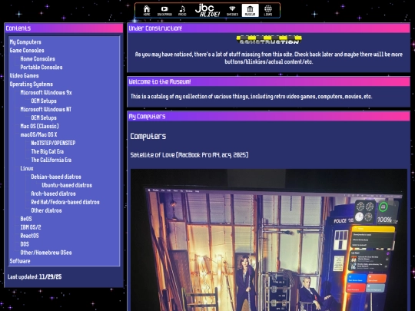Click the My Computers panel header
The image size is (415, 311).
tap(268, 117)
